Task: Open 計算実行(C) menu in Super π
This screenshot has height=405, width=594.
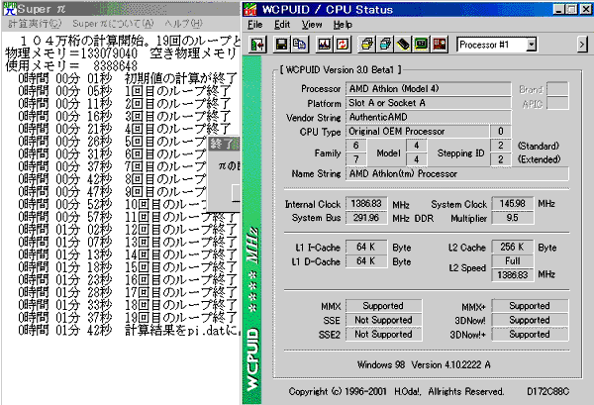Action: coord(35,24)
